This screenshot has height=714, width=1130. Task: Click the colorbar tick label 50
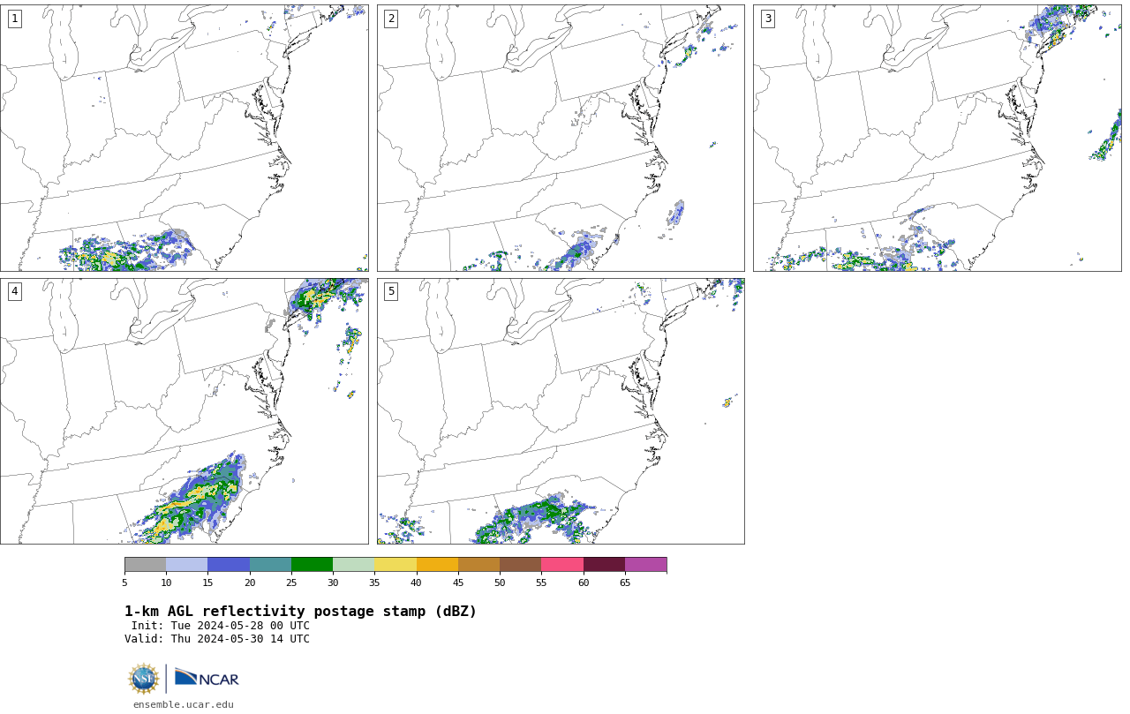(x=500, y=582)
